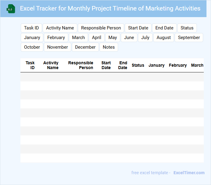Choose the End Date tag
This screenshot has height=185, width=211.
click(164, 28)
